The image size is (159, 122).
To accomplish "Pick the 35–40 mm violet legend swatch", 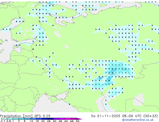I will [62, 119].
